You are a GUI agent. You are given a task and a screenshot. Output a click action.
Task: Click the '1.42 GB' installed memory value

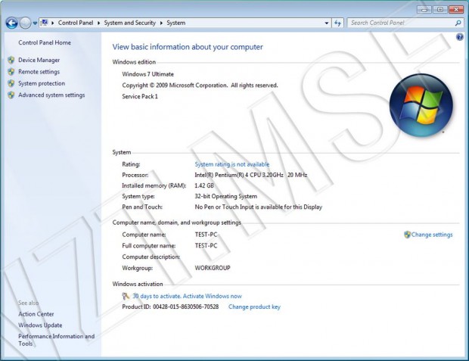coord(204,185)
